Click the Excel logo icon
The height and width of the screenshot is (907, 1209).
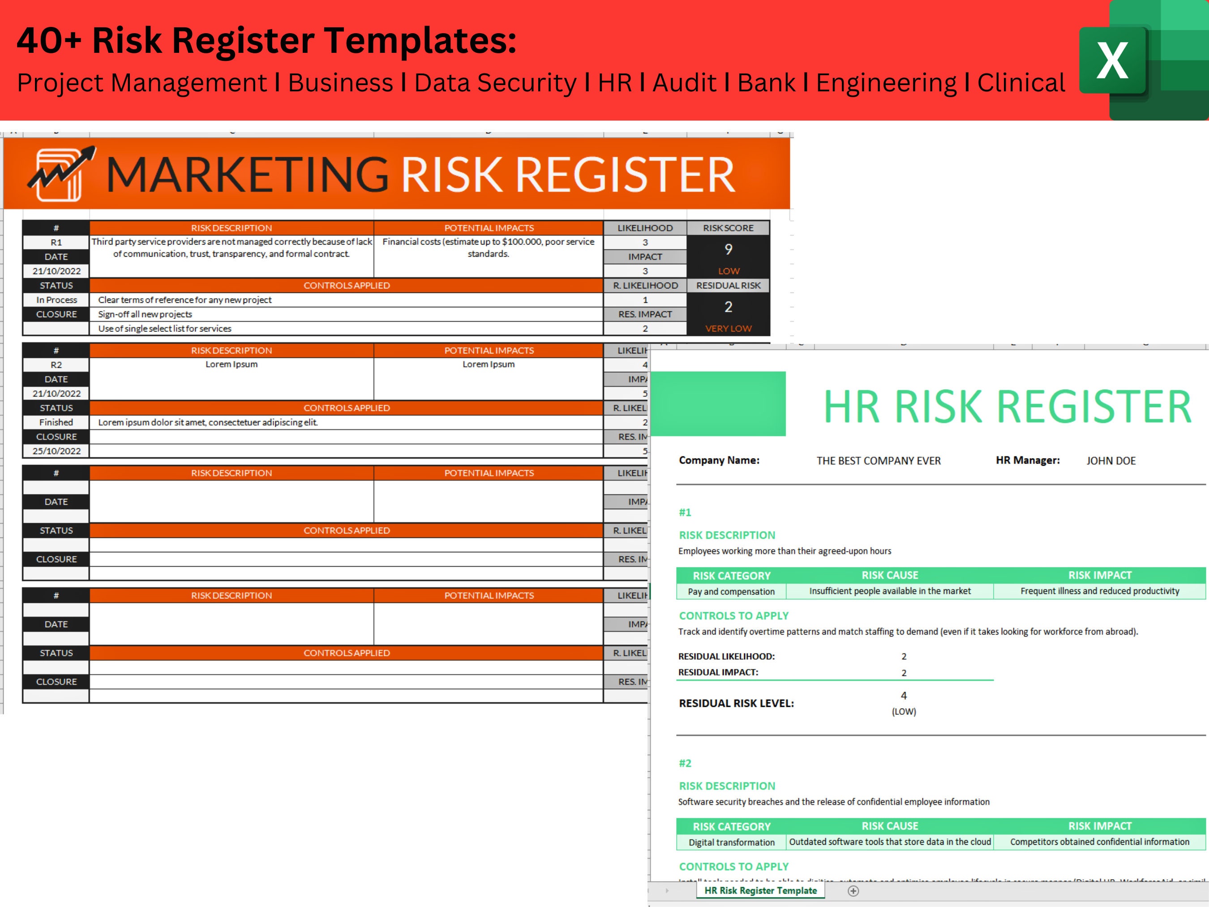tap(1144, 60)
